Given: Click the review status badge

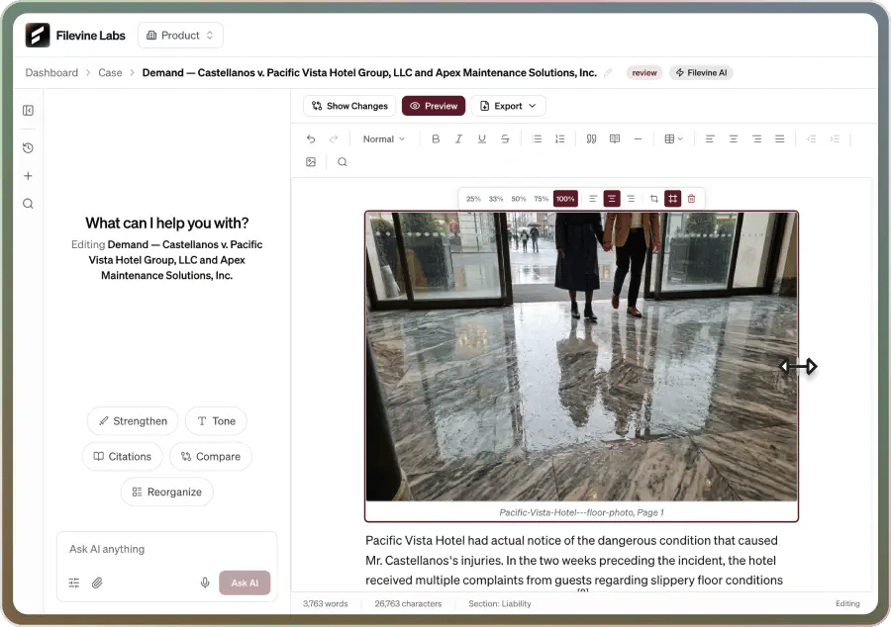Looking at the screenshot, I should click(x=644, y=72).
